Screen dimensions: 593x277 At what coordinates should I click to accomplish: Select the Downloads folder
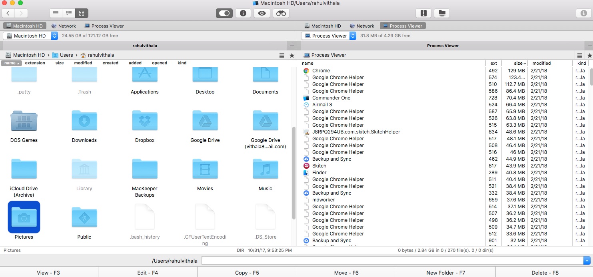84,126
